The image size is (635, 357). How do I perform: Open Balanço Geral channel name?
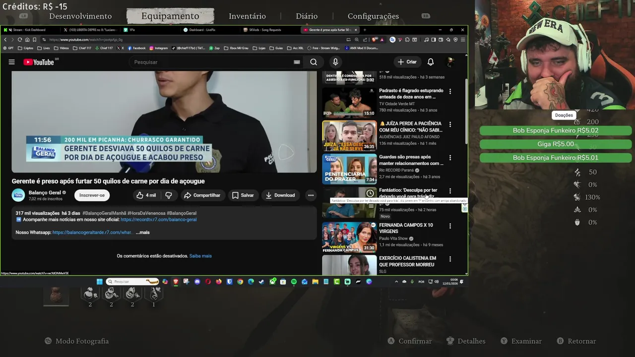45,192
